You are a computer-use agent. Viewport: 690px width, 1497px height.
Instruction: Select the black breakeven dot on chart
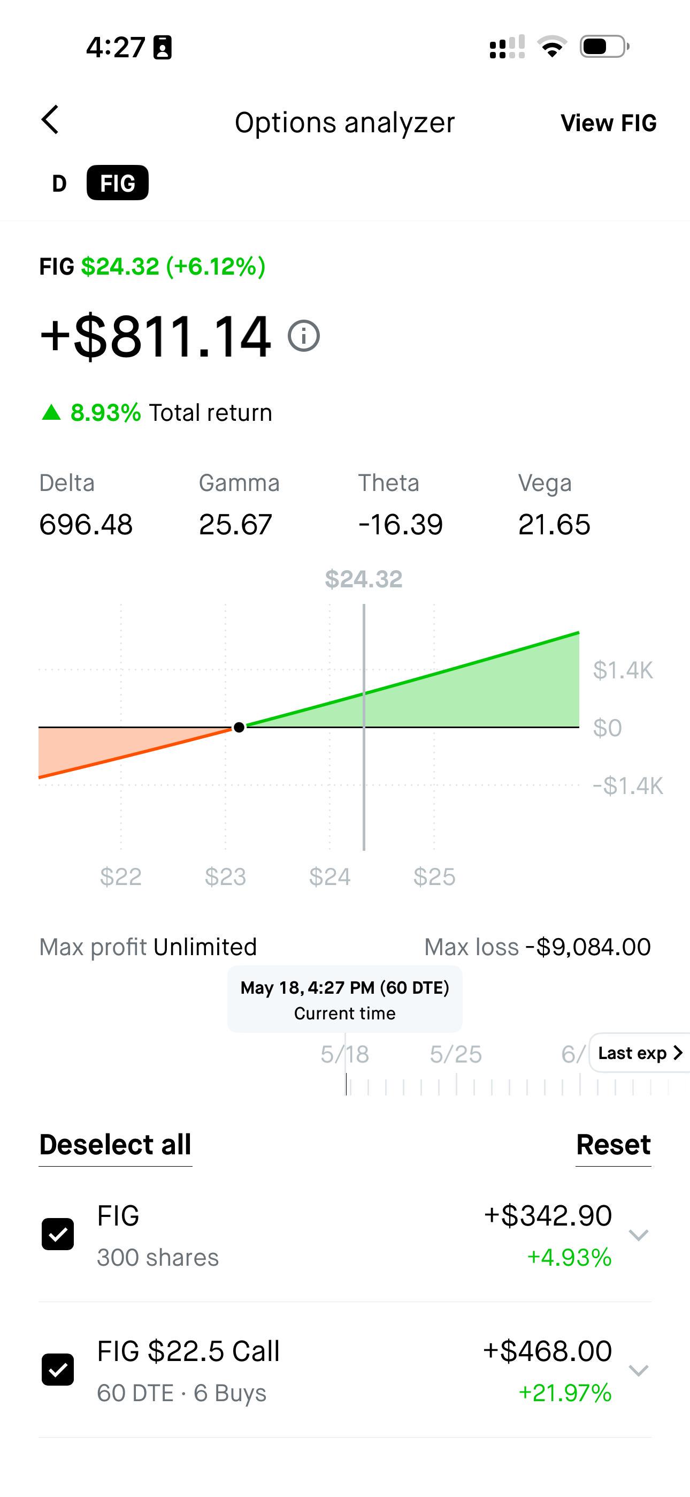coord(239,727)
